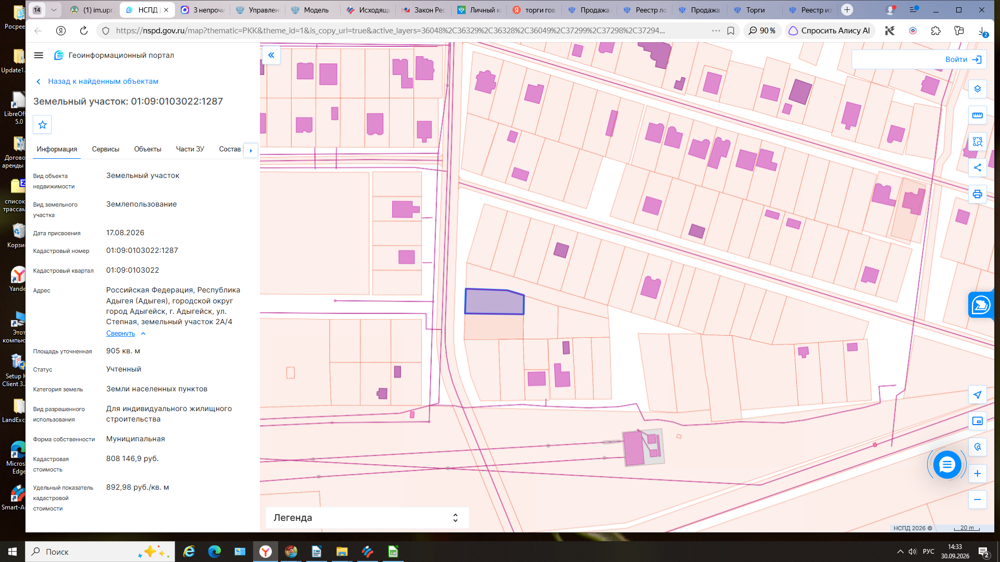Image resolution: width=1000 pixels, height=562 pixels.
Task: Reload the browser page
Action: coord(83,31)
